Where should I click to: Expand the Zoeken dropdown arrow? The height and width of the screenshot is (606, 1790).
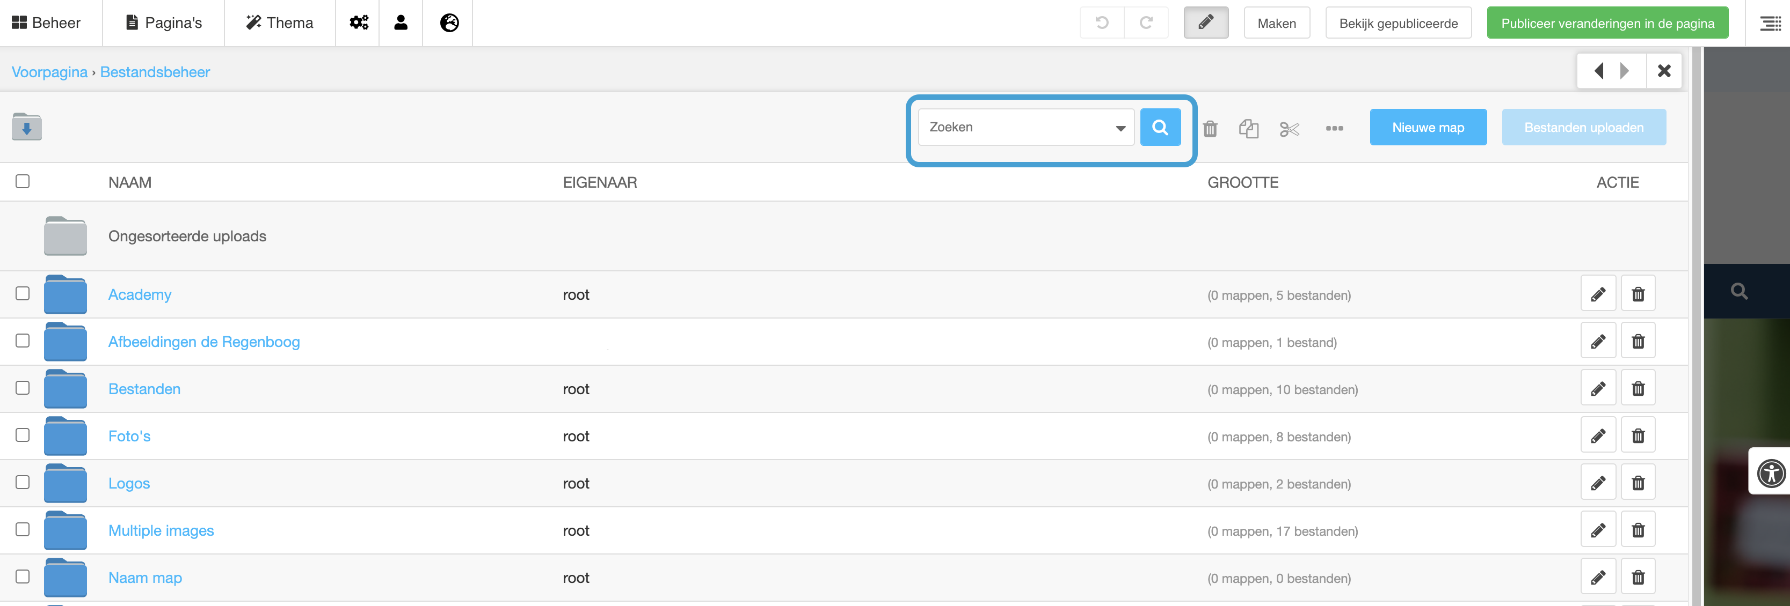click(x=1120, y=128)
